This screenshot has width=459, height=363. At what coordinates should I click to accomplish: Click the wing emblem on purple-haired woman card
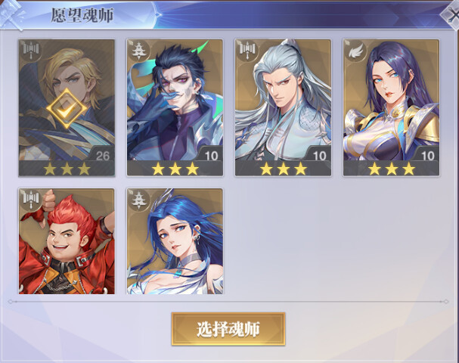click(x=355, y=51)
